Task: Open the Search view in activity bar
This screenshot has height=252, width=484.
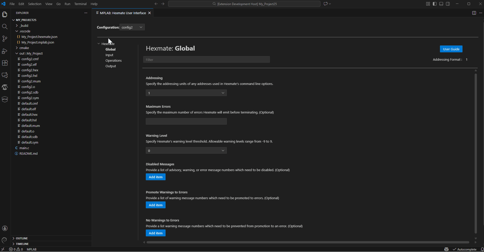Action: click(x=5, y=27)
